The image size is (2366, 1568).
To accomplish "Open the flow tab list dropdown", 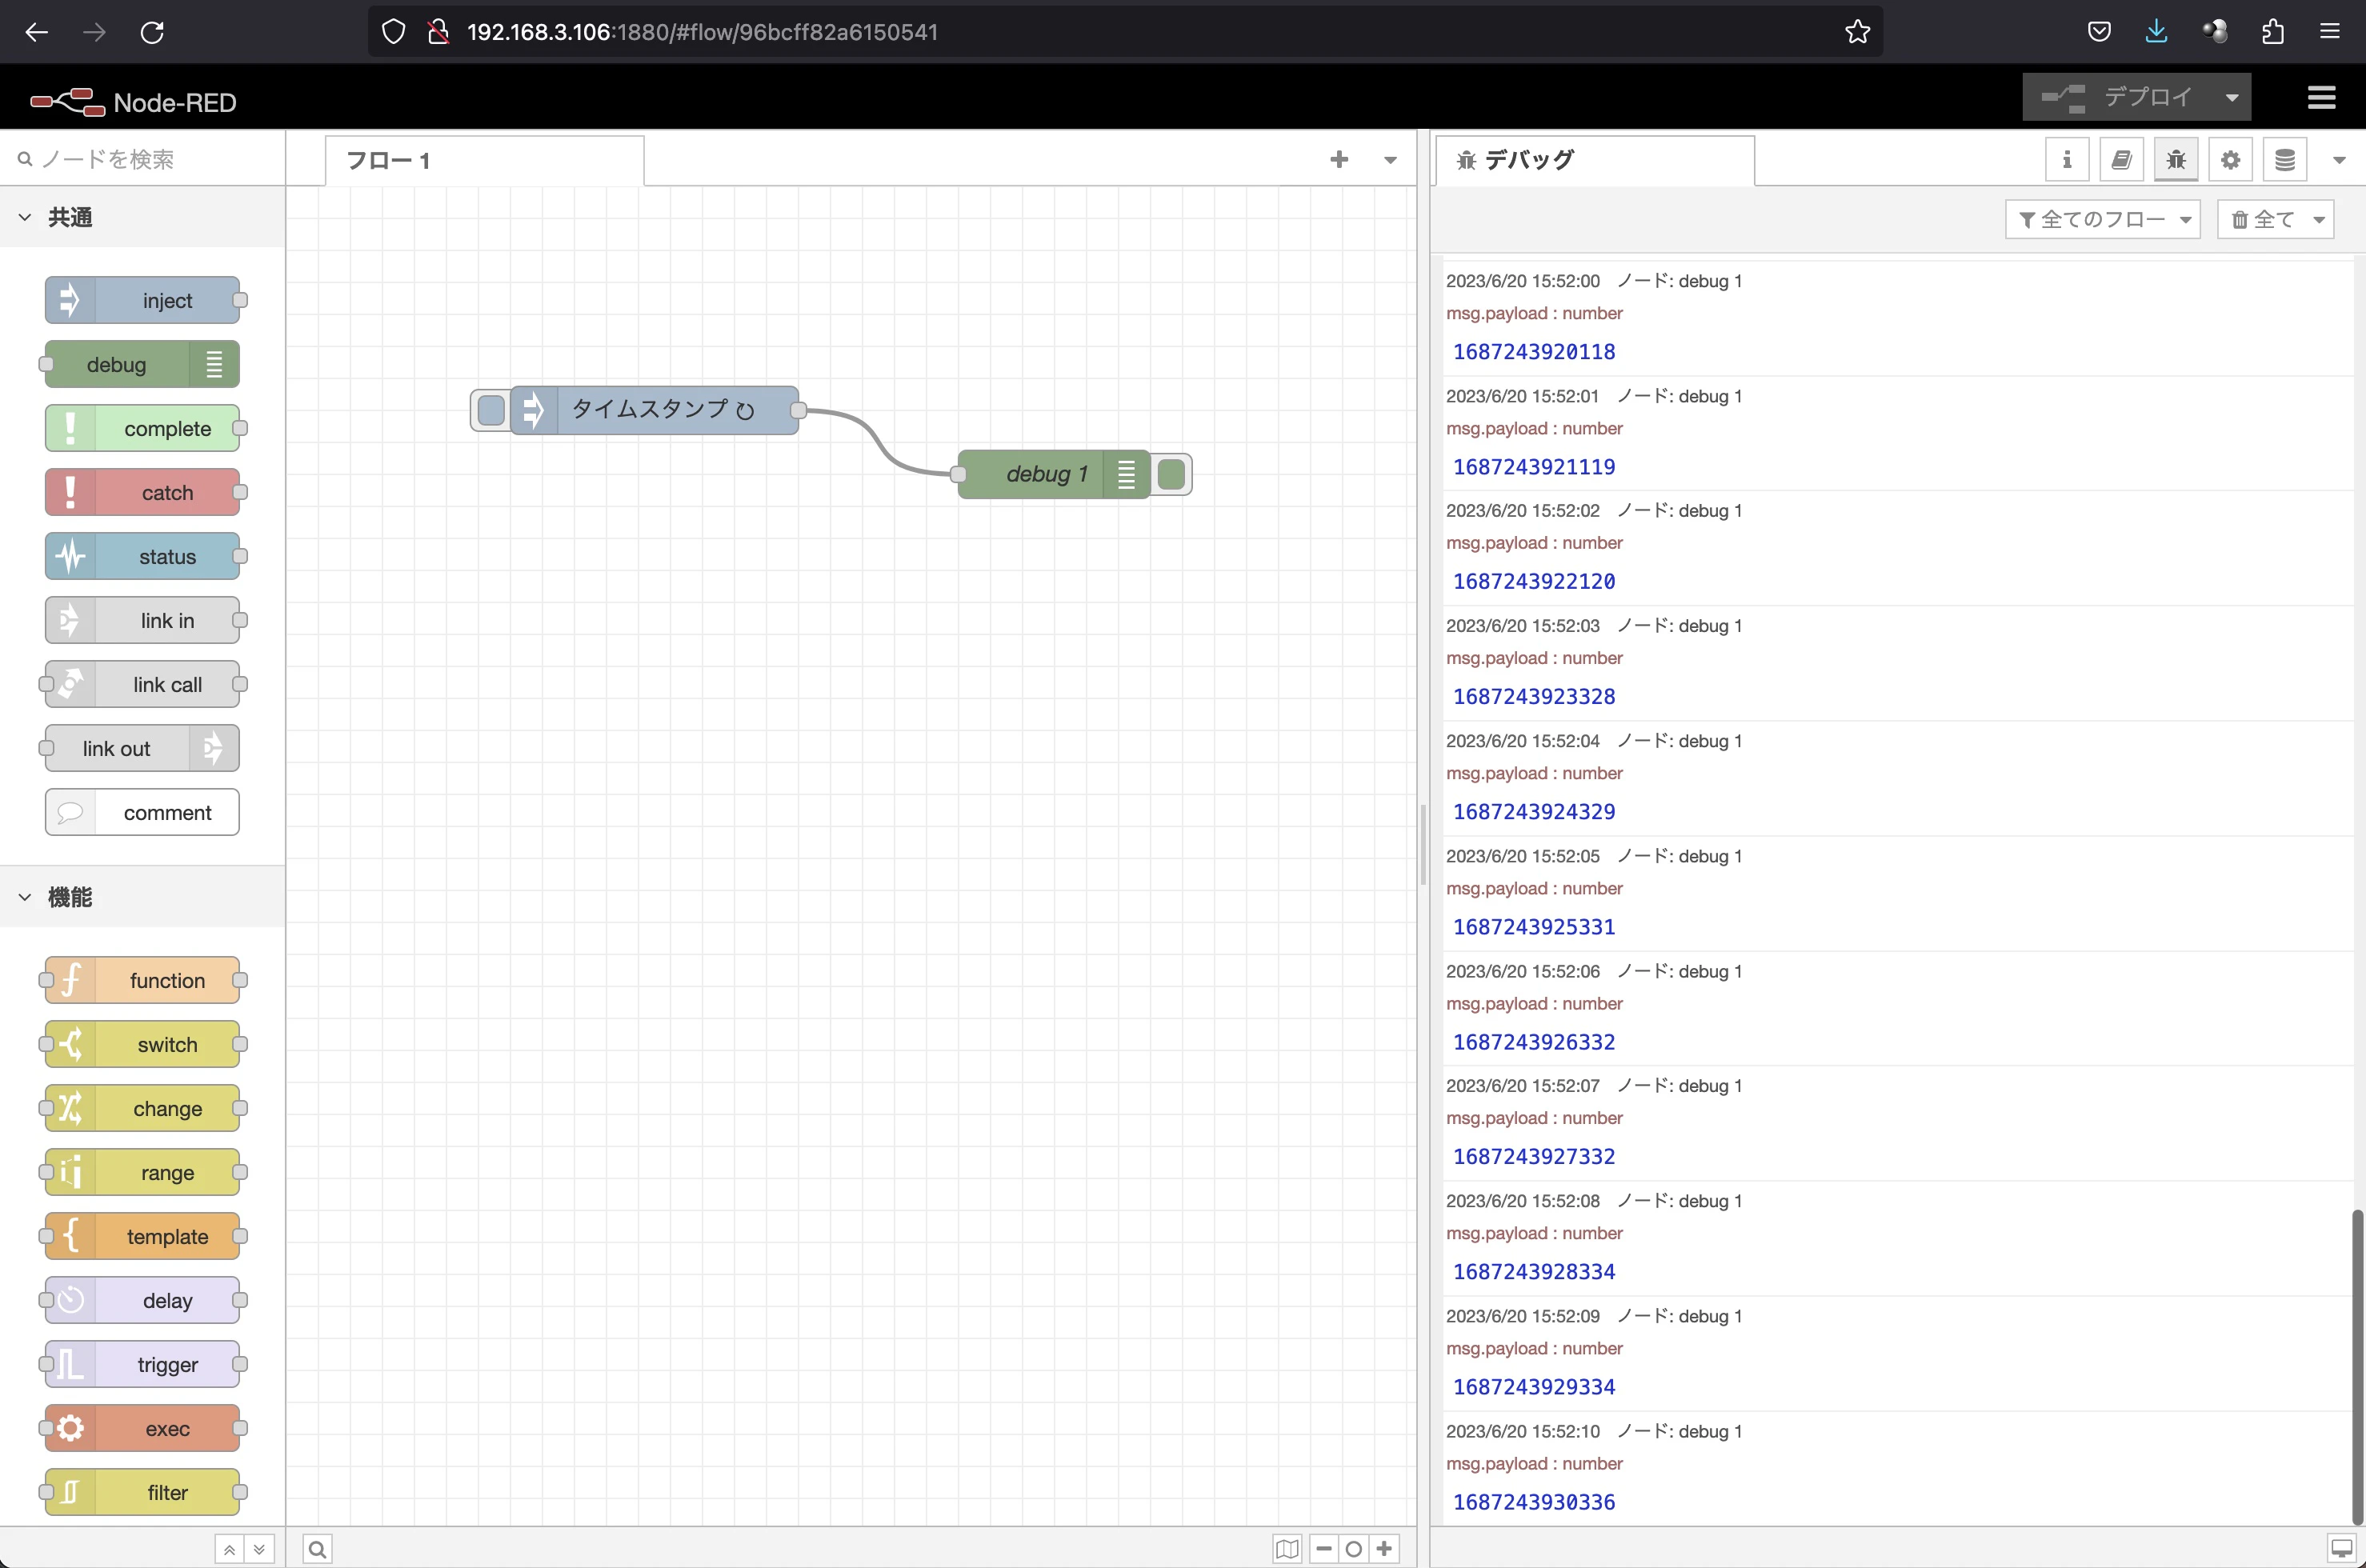I will [x=1390, y=160].
